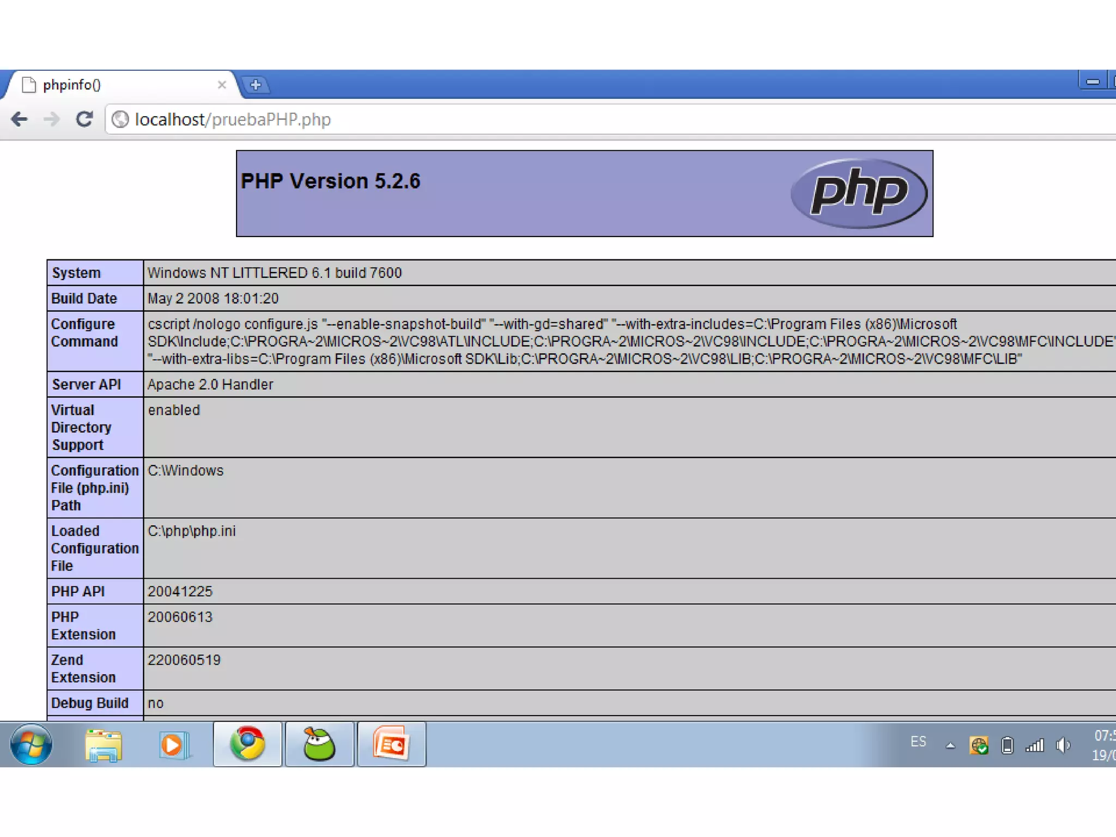Image resolution: width=1116 pixels, height=837 pixels.
Task: Open Windows Explorer from the taskbar
Action: tap(103, 744)
